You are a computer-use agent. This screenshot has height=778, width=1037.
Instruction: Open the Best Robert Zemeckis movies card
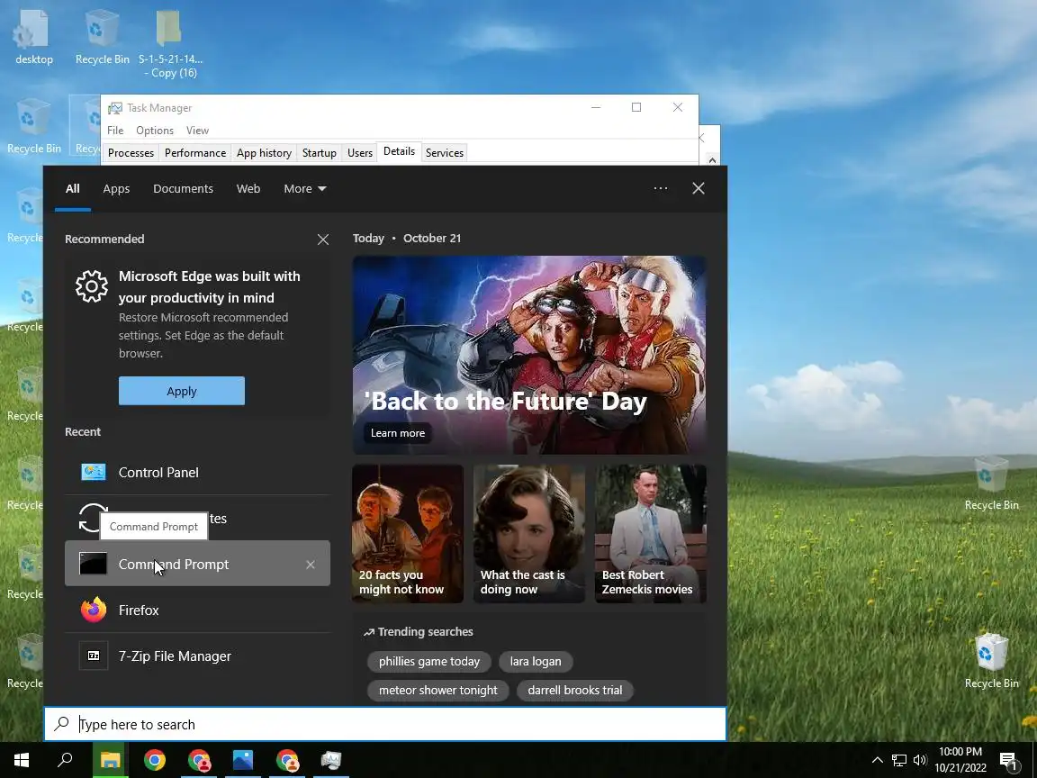[x=651, y=533]
